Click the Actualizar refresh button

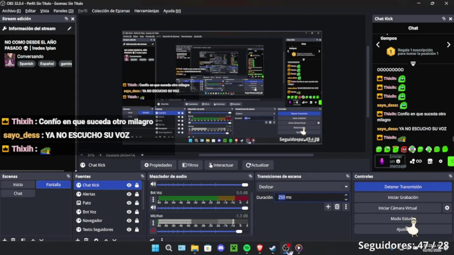(x=258, y=165)
